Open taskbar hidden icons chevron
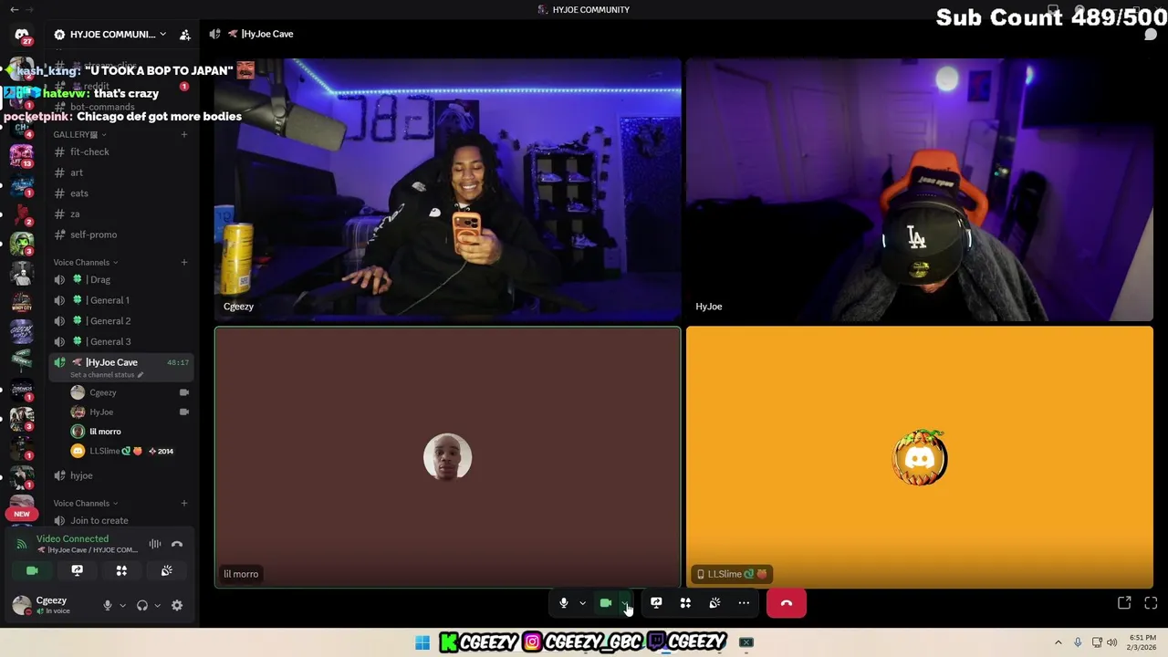 (1058, 642)
